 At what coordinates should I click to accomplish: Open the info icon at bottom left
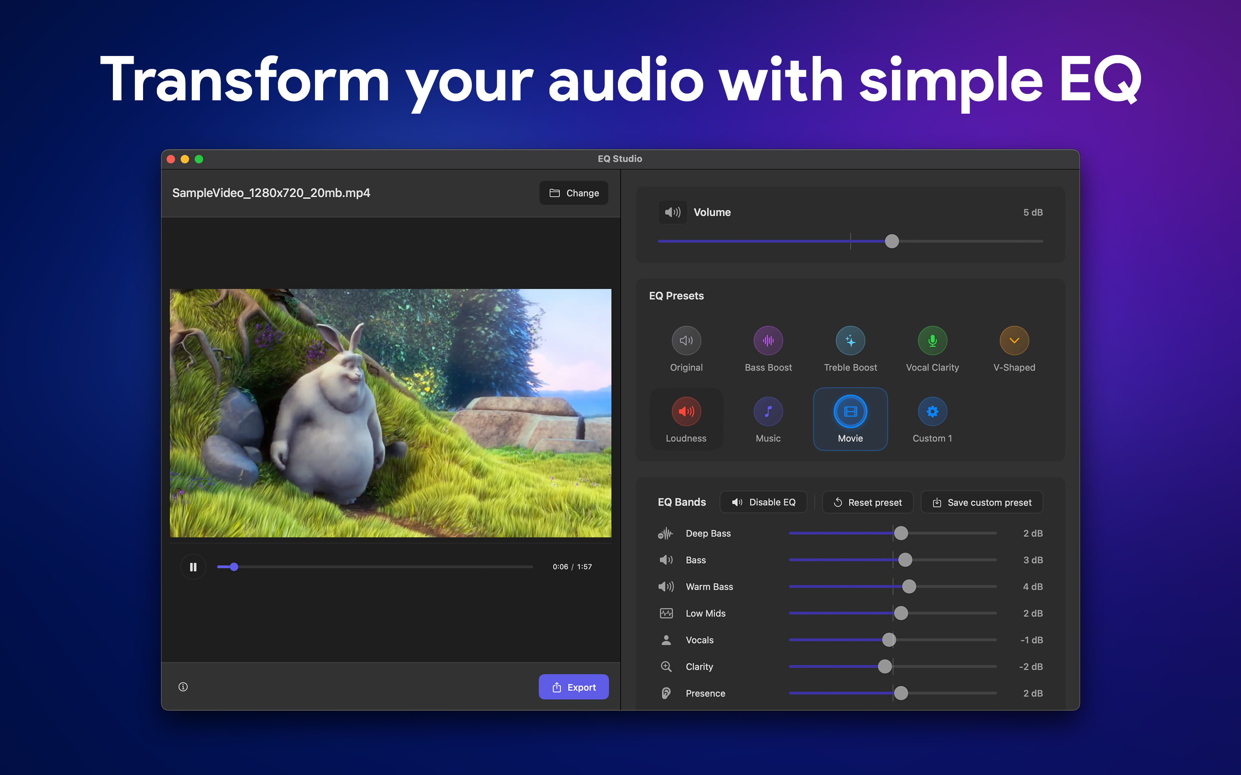pyautogui.click(x=183, y=687)
